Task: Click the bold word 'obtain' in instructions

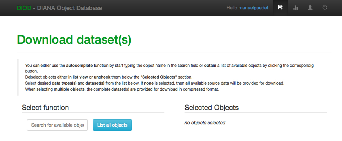Action: click(x=210, y=66)
